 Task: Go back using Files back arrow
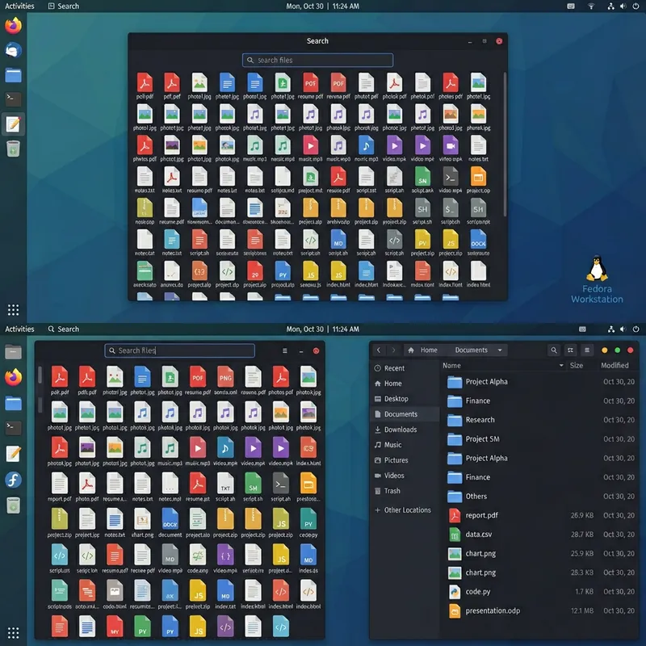coord(379,350)
